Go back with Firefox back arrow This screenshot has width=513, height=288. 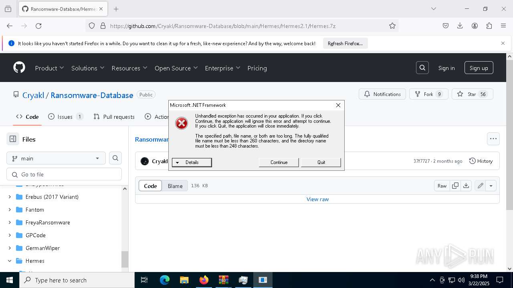coord(10,26)
